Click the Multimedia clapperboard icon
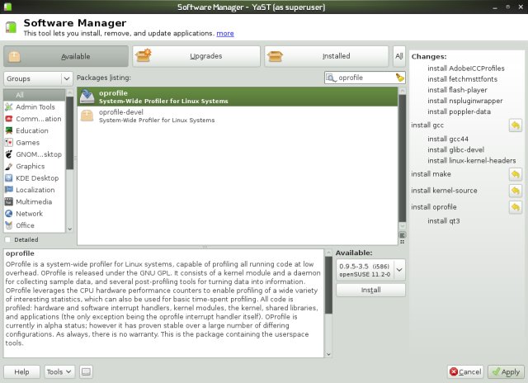 pyautogui.click(x=9, y=201)
